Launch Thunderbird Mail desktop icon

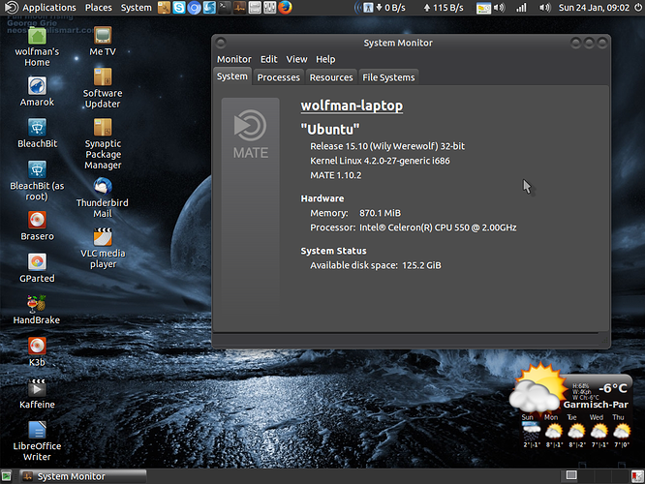[103, 187]
